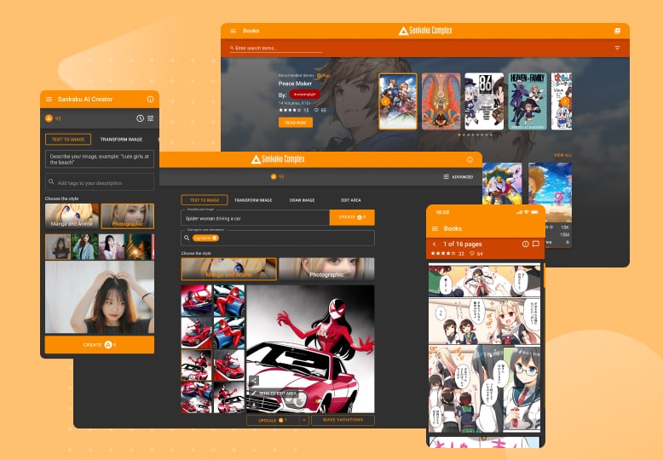Select Manga and Anime style in mobile creator
Screen dimensions: 663x460
click(x=72, y=216)
